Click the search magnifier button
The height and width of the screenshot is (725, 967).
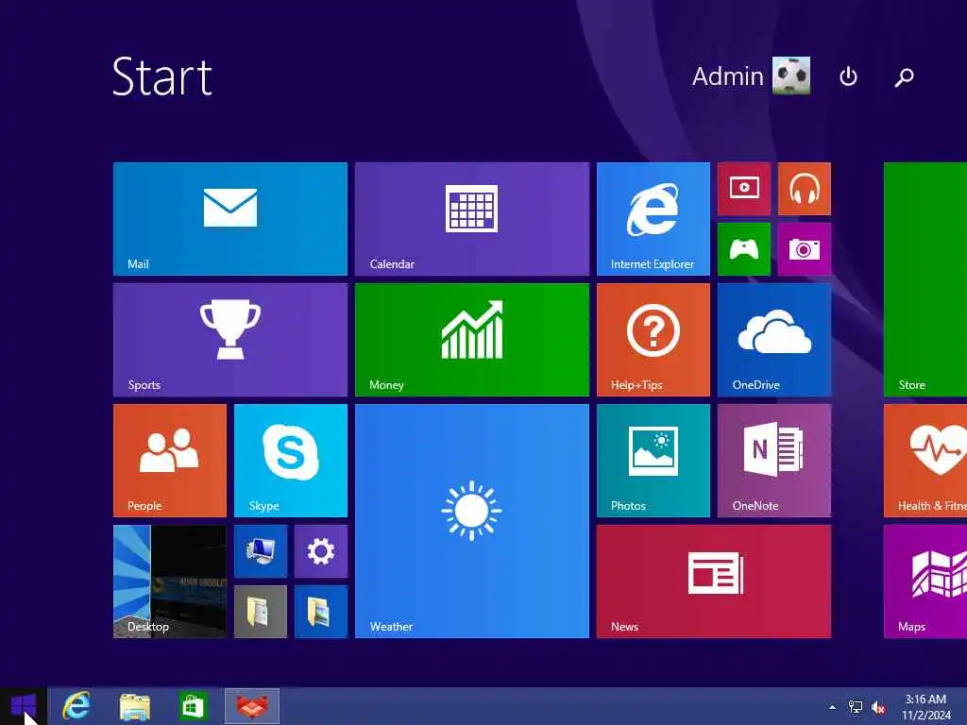(904, 76)
